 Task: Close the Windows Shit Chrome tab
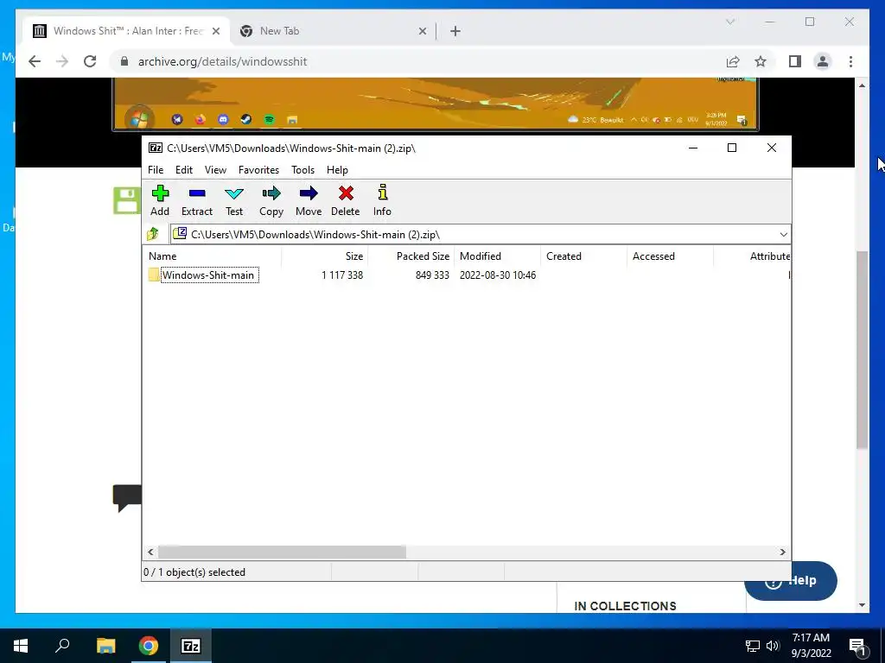tap(215, 32)
